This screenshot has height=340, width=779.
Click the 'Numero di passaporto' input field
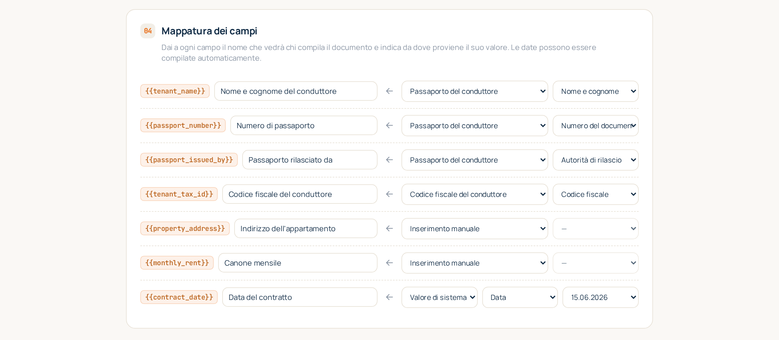point(304,126)
